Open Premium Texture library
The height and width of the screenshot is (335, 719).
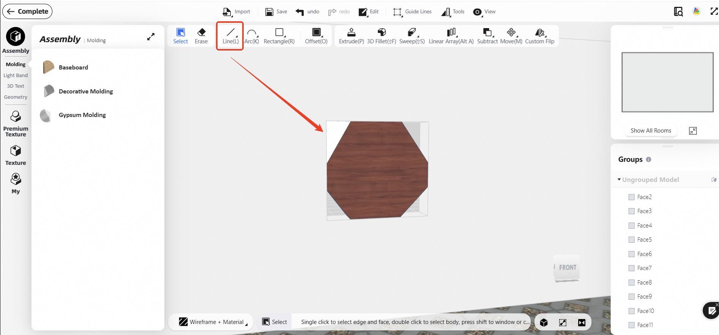point(16,124)
